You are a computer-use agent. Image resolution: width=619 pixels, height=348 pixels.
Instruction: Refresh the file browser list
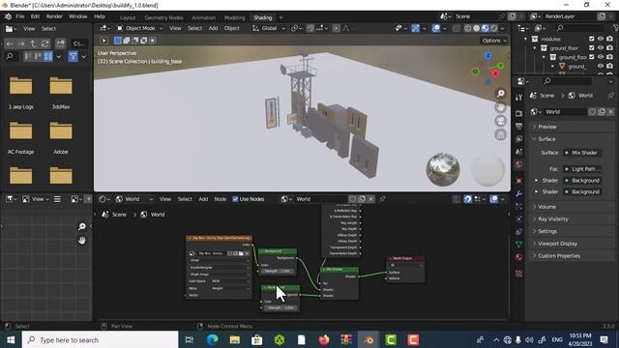45,43
